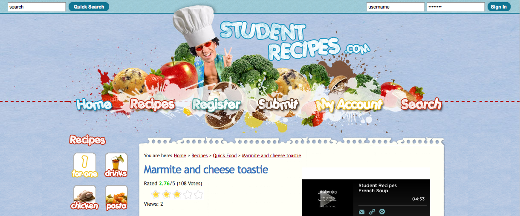Click the username input field

tap(396, 7)
